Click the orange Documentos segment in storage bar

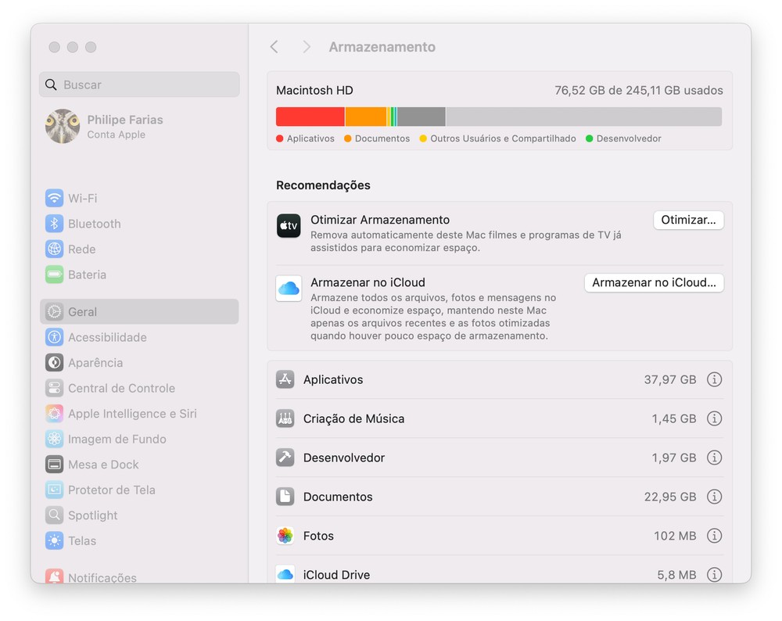365,117
